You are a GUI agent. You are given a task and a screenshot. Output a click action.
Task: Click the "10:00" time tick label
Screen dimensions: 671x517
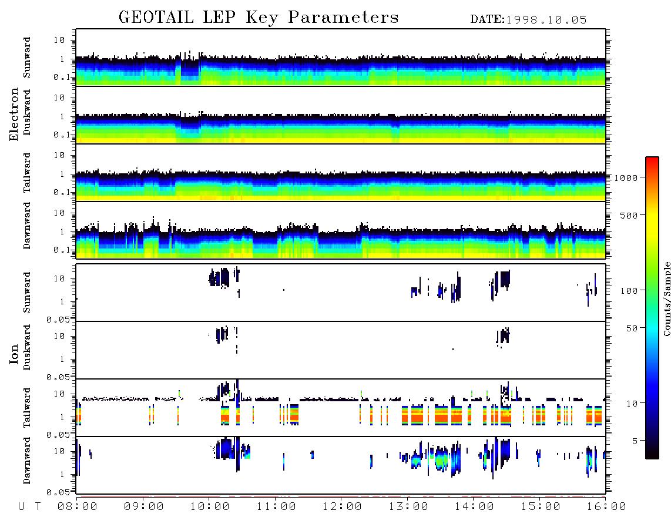pos(210,507)
